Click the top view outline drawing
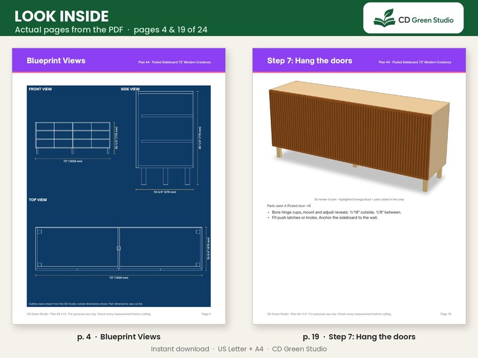The height and width of the screenshot is (358, 478). coord(119,249)
